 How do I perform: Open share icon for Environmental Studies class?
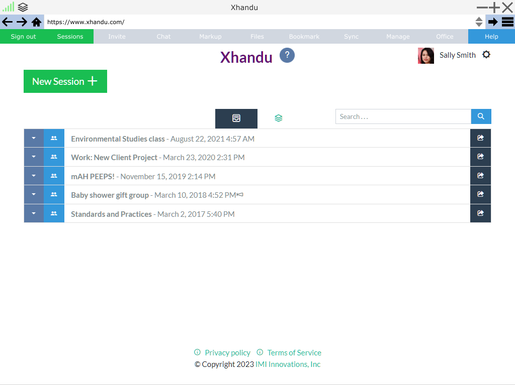(480, 138)
